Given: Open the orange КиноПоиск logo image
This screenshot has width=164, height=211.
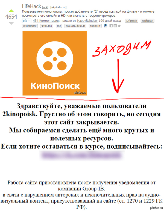Looking at the screenshot, I should 55,63.
